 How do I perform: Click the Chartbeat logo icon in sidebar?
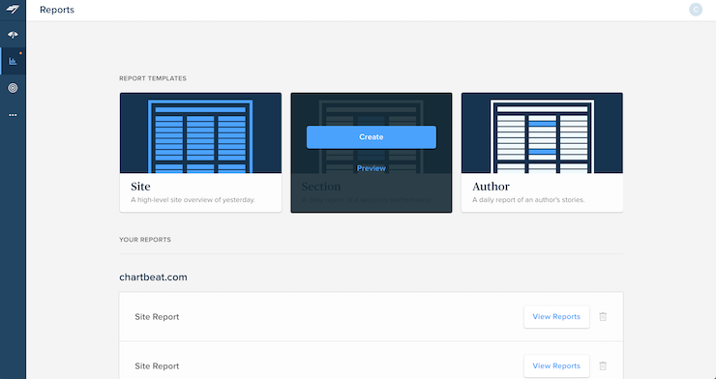point(13,9)
